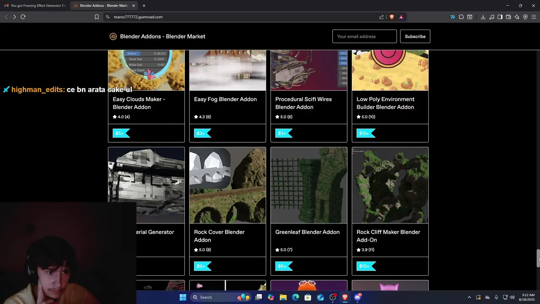Image resolution: width=540 pixels, height=304 pixels.
Task: Launch Microsoft Edge from taskbar
Action: point(295,297)
